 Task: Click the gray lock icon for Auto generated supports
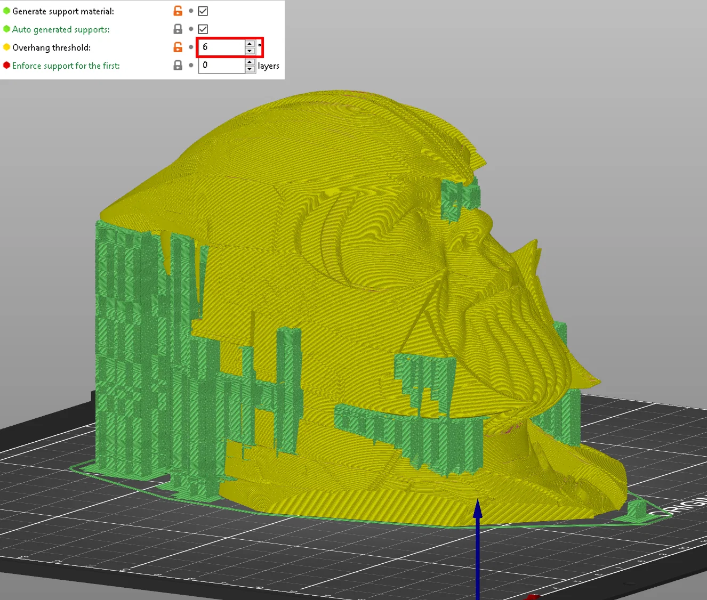(178, 29)
